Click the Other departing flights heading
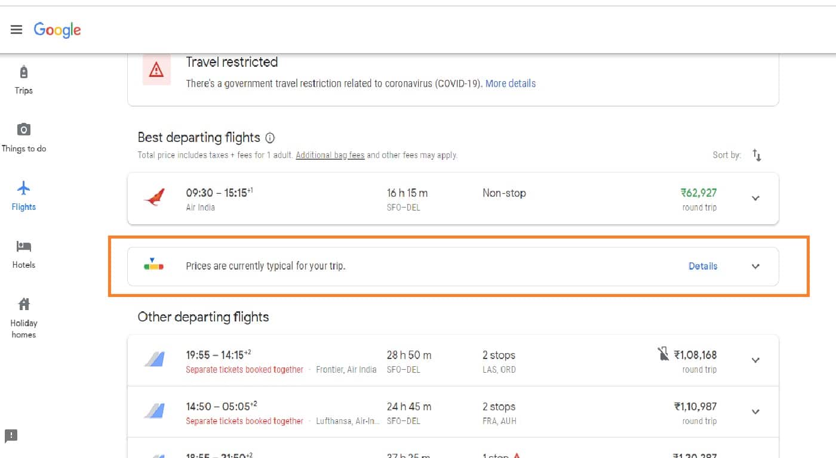The image size is (836, 458). tap(203, 317)
